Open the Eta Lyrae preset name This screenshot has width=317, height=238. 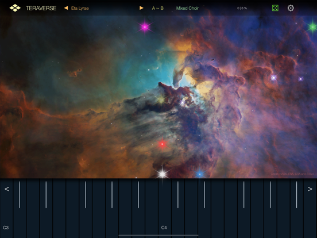80,8
